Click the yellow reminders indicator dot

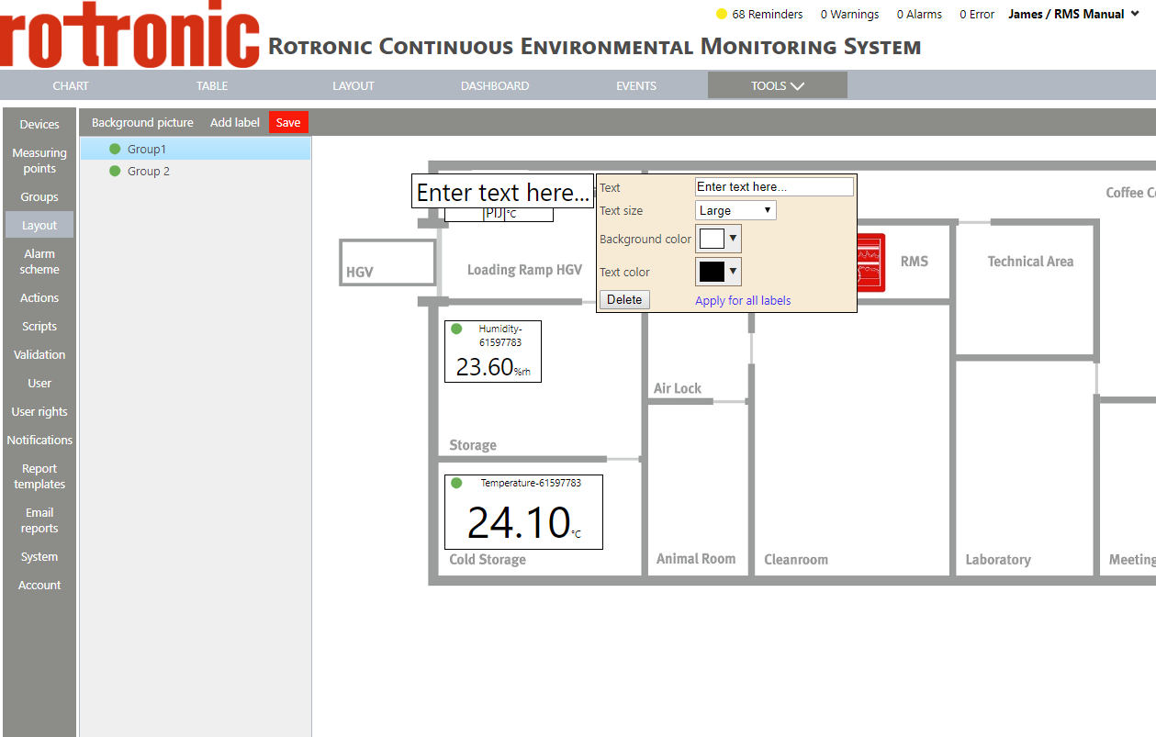(721, 14)
